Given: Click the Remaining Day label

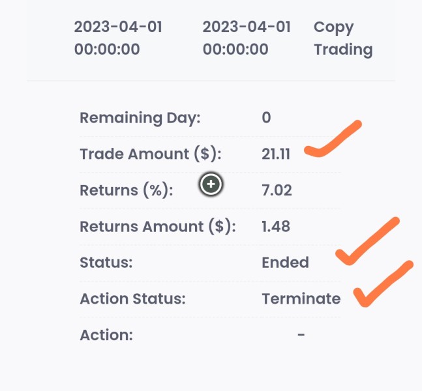Looking at the screenshot, I should pos(140,118).
